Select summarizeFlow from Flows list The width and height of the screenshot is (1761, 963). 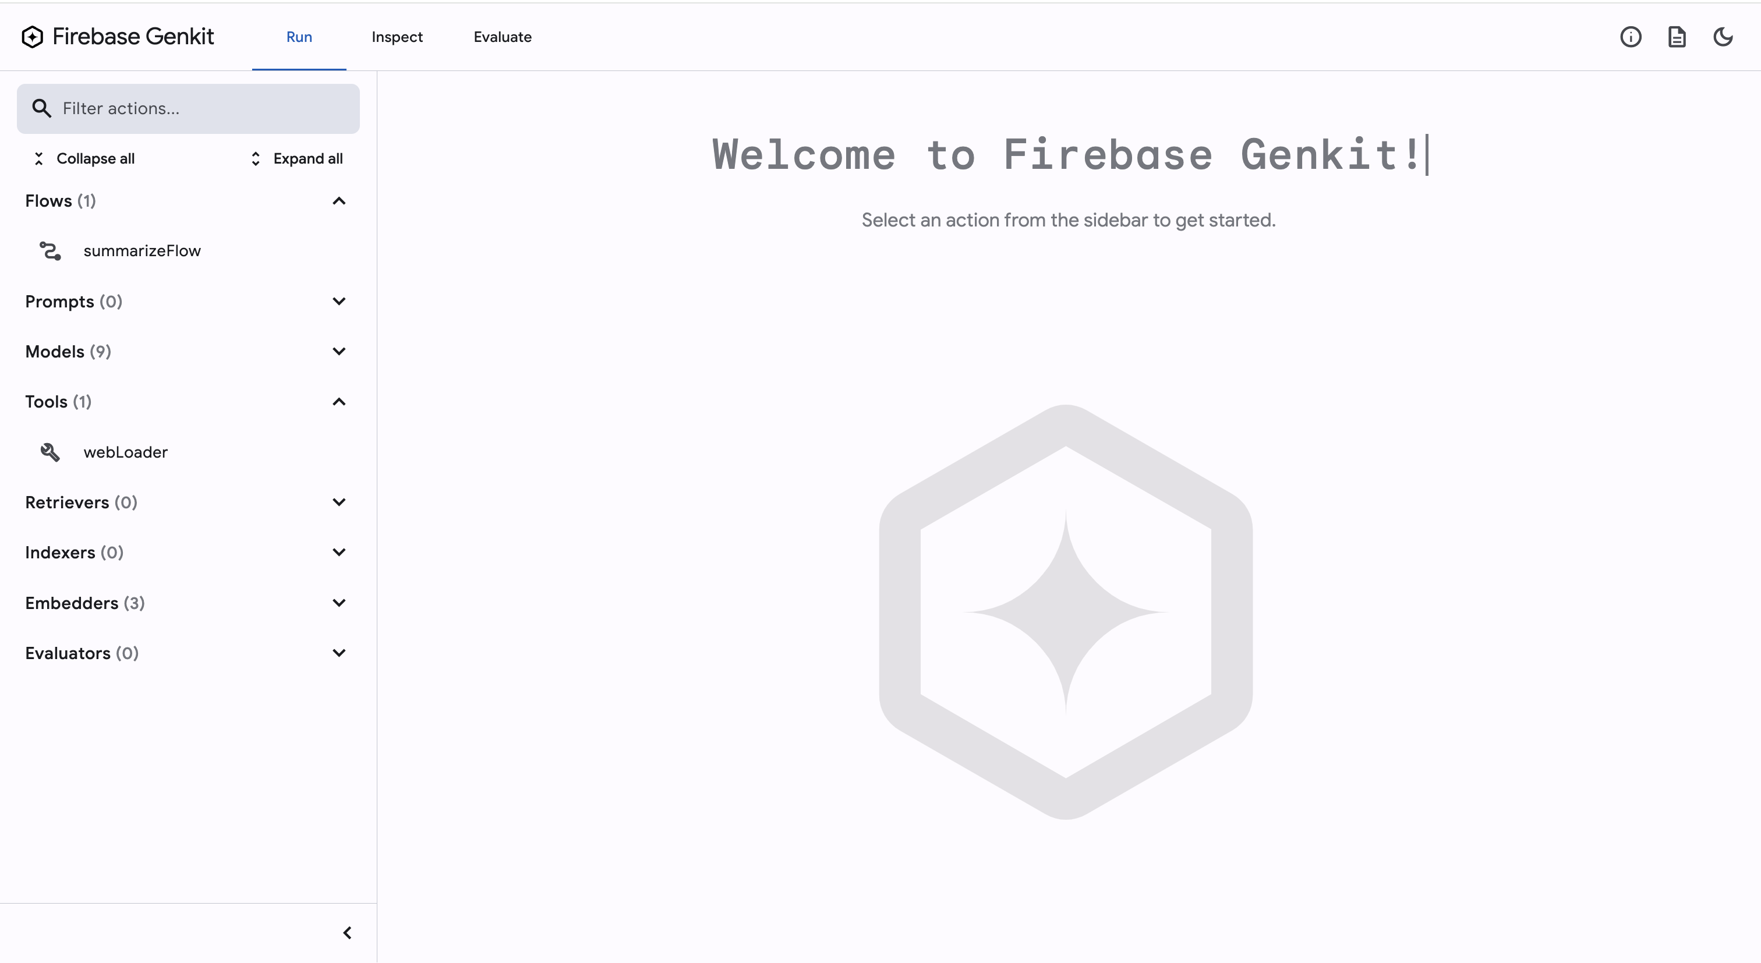(141, 250)
